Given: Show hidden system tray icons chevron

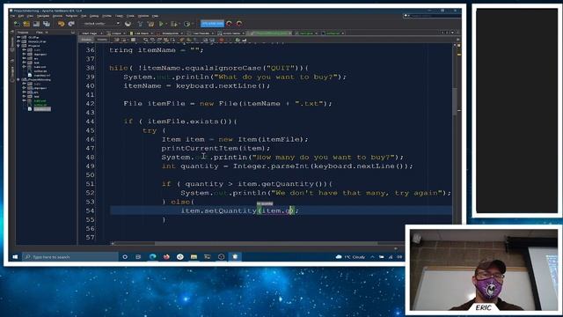Looking at the screenshot, I should (x=372, y=256).
